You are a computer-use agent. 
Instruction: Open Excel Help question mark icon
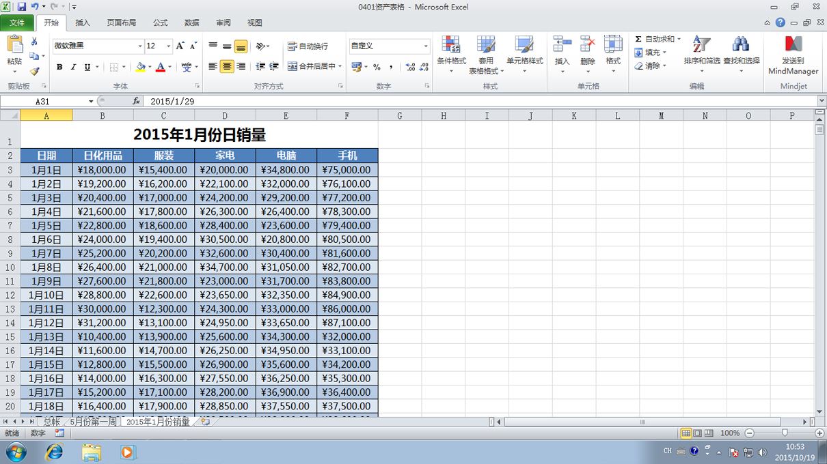pos(781,23)
